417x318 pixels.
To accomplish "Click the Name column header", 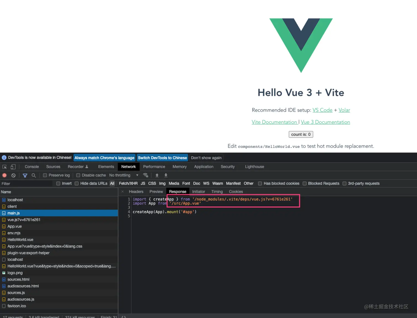I will (x=59, y=192).
